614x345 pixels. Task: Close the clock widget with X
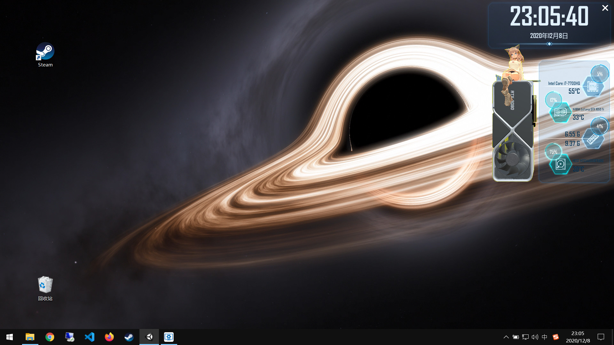[605, 8]
